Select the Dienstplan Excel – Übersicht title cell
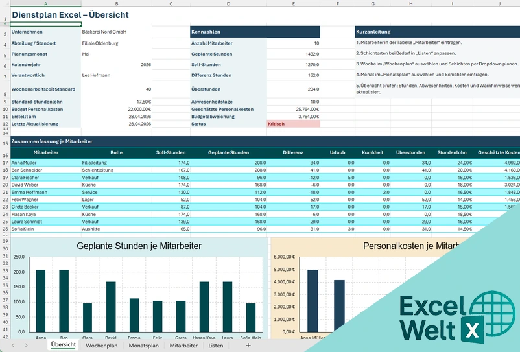Screen dimensions: 520x352 70,14
